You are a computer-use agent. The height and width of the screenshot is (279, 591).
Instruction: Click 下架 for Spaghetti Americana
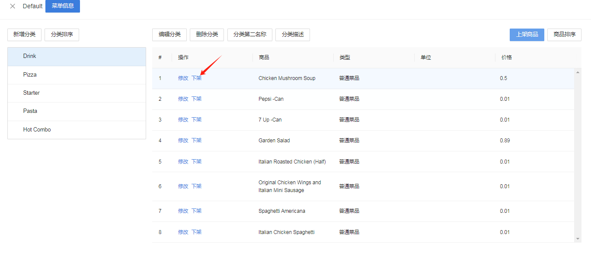197,211
